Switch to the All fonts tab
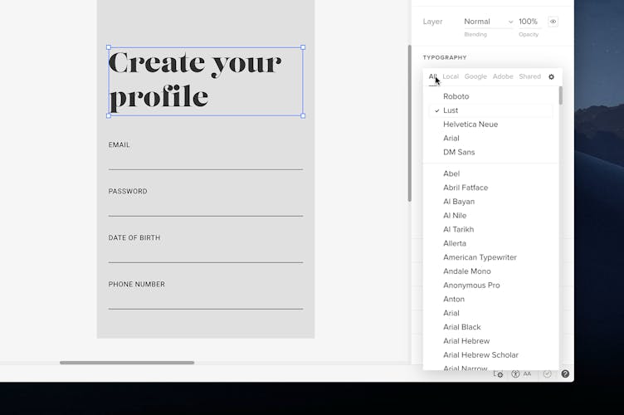Screen dimensions: 624x415 (432, 76)
